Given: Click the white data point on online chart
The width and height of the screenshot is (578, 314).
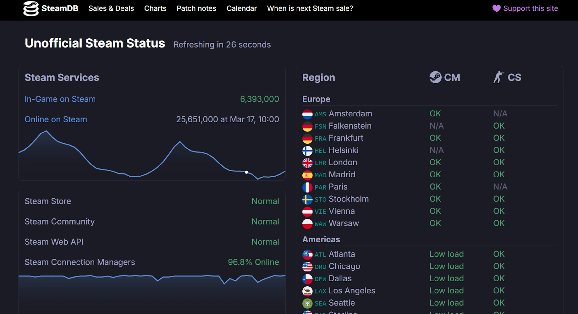Looking at the screenshot, I should point(246,172).
